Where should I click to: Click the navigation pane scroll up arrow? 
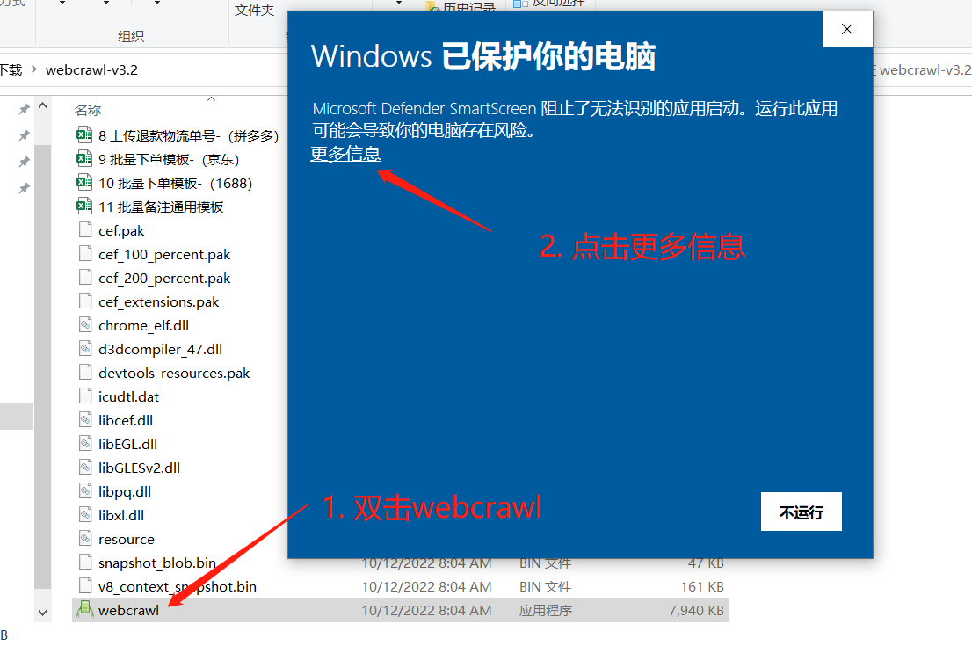pos(42,105)
